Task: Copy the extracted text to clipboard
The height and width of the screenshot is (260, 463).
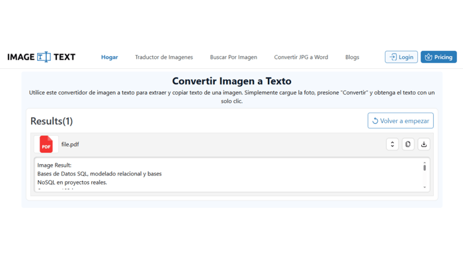Action: pyautogui.click(x=408, y=144)
